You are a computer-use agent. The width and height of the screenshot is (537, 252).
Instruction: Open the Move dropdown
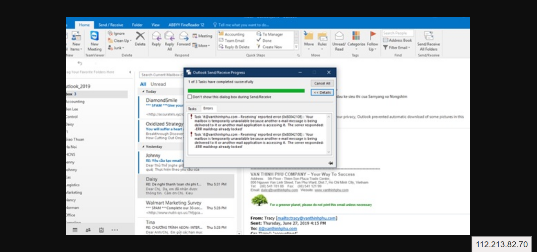(309, 41)
